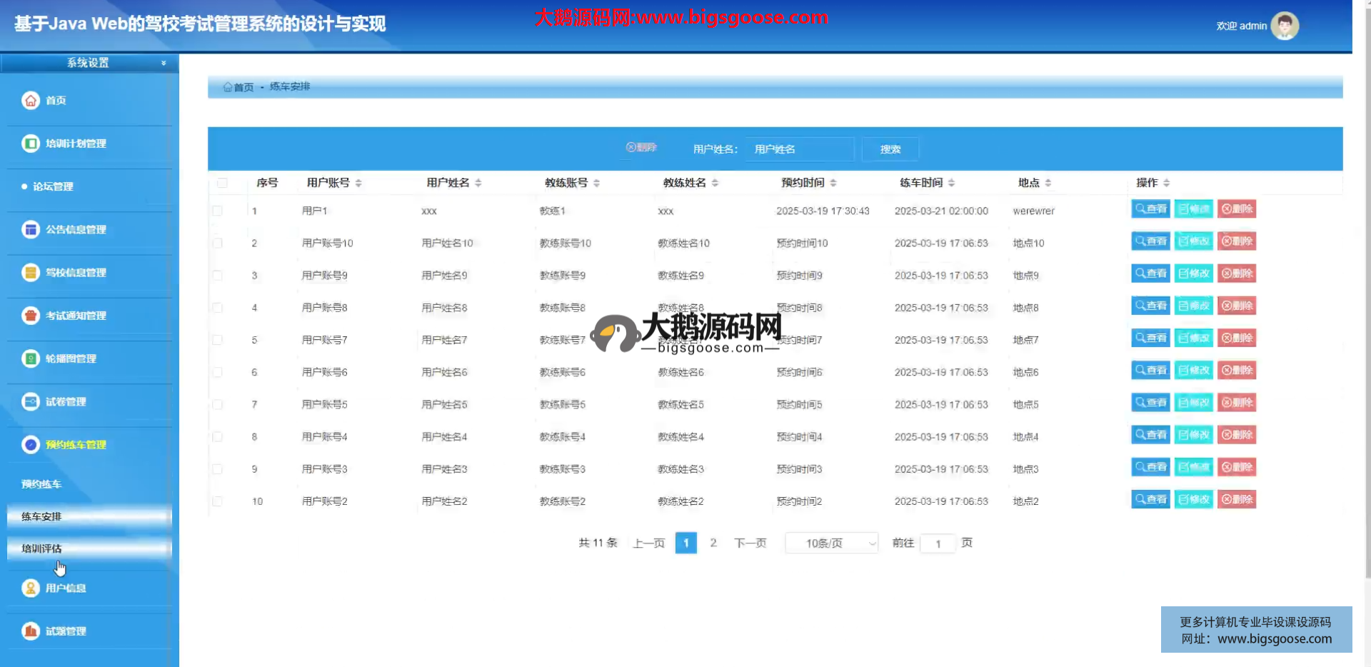The height and width of the screenshot is (667, 1371).
Task: Click the admin avatar in the header
Action: coord(1284,26)
